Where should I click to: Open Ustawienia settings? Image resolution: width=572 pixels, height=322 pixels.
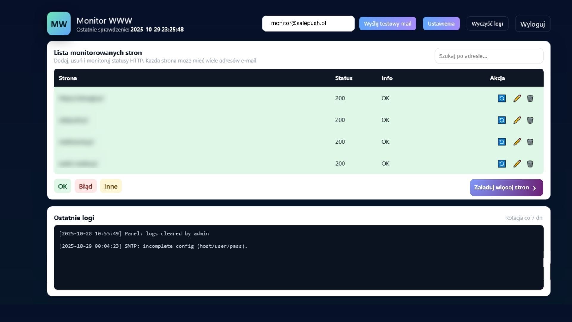coord(441,24)
